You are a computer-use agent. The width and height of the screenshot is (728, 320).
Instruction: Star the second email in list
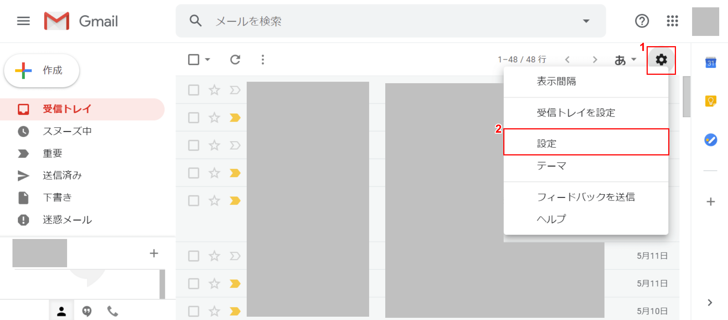(x=214, y=118)
